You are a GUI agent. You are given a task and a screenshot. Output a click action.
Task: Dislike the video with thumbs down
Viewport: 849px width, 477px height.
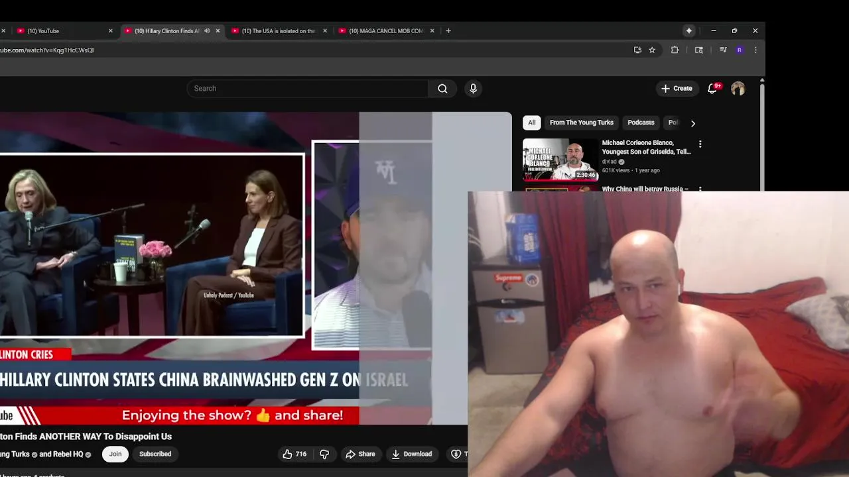tap(324, 454)
